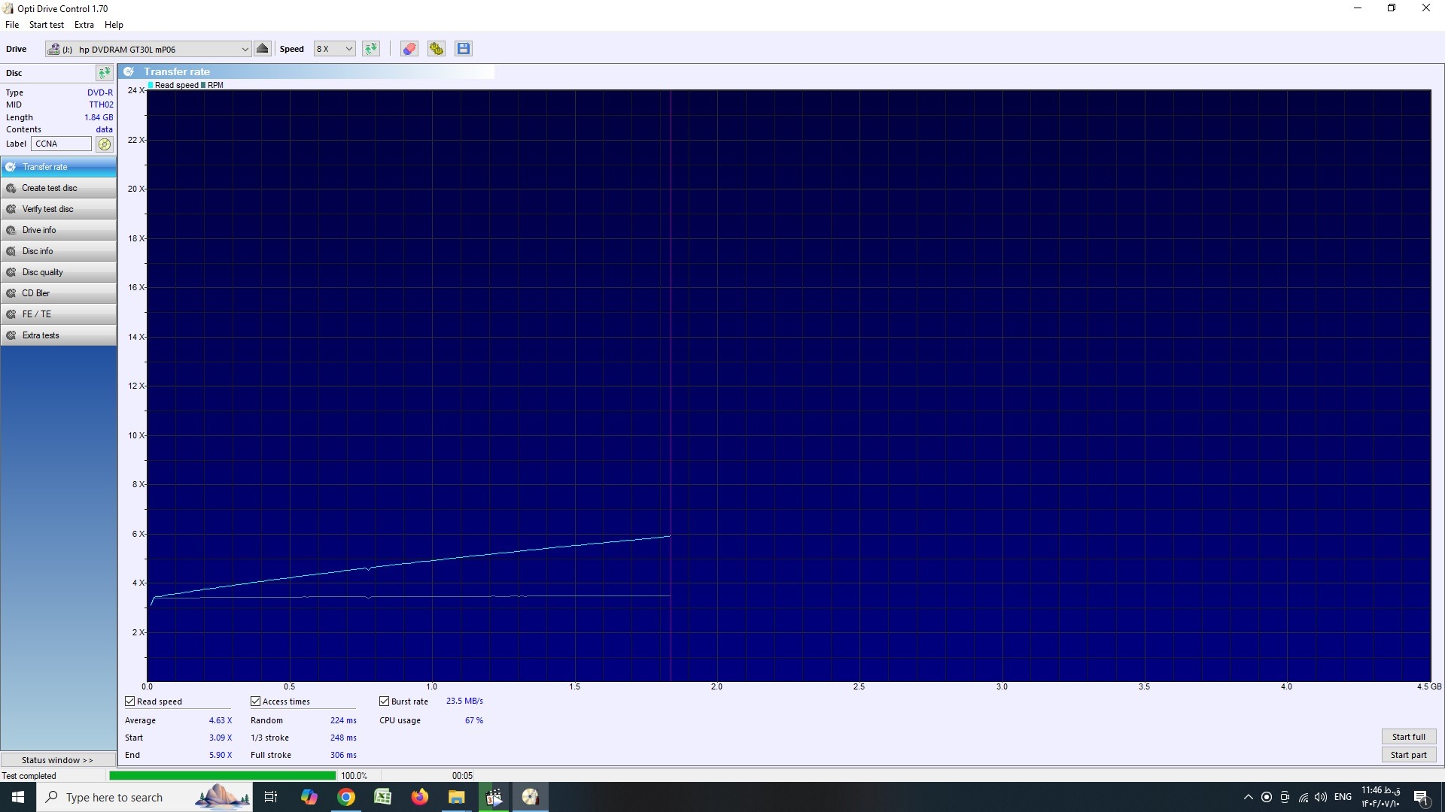Click the CCNA label input field
This screenshot has height=812, width=1445.
[61, 144]
